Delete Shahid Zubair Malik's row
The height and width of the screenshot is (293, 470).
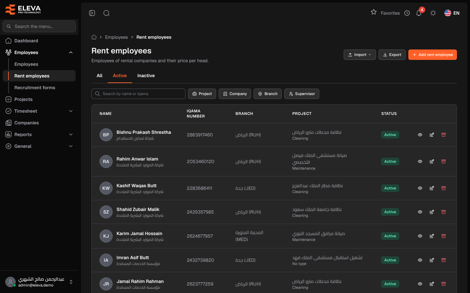(x=444, y=212)
